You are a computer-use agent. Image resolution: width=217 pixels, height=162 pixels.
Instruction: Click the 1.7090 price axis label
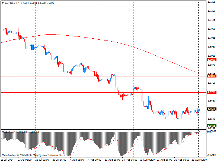212,29
